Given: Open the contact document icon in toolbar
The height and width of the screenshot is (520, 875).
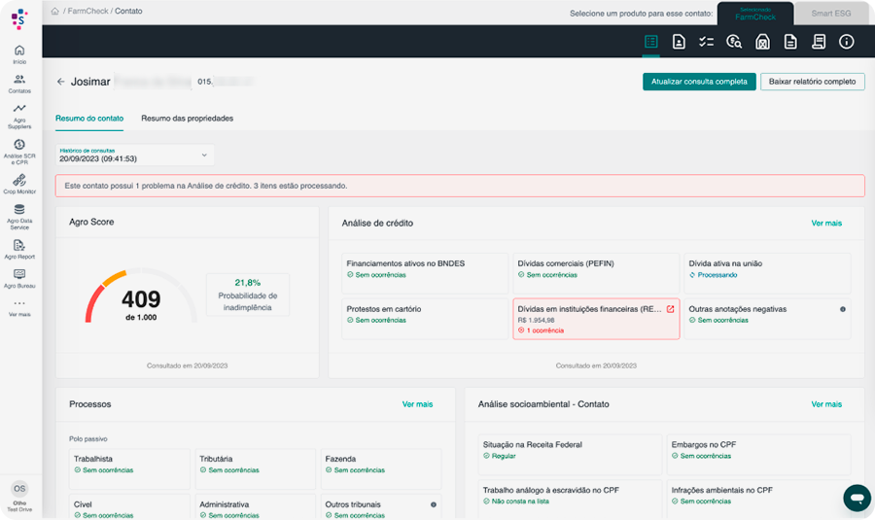Looking at the screenshot, I should coord(679,42).
